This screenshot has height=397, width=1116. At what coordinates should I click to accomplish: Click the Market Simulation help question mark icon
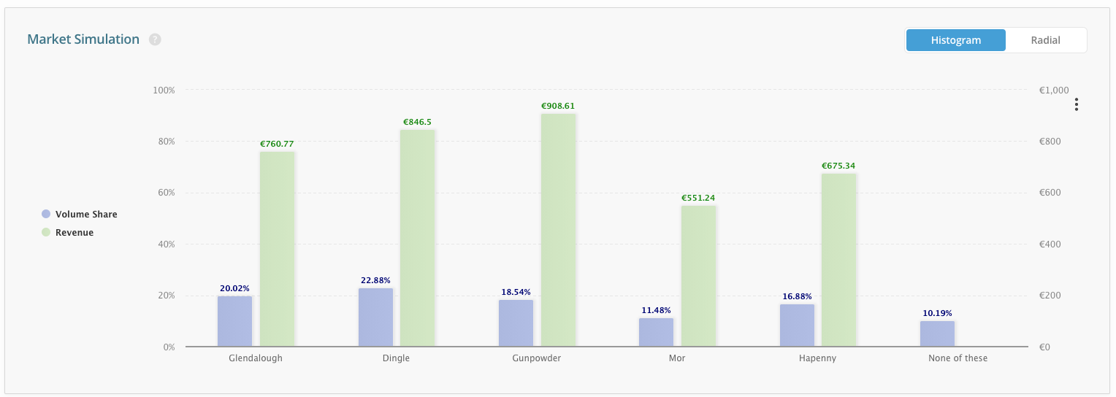pos(155,39)
